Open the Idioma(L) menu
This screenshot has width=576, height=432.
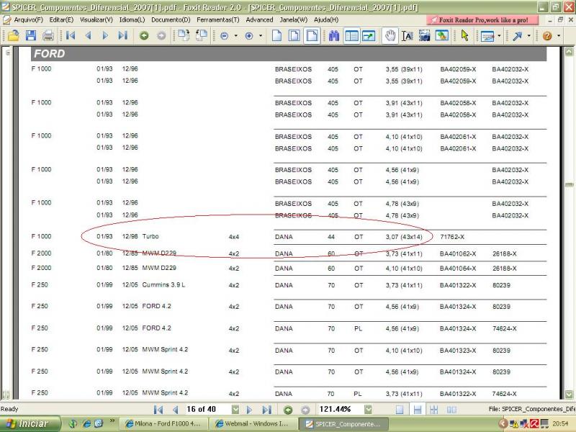point(132,20)
